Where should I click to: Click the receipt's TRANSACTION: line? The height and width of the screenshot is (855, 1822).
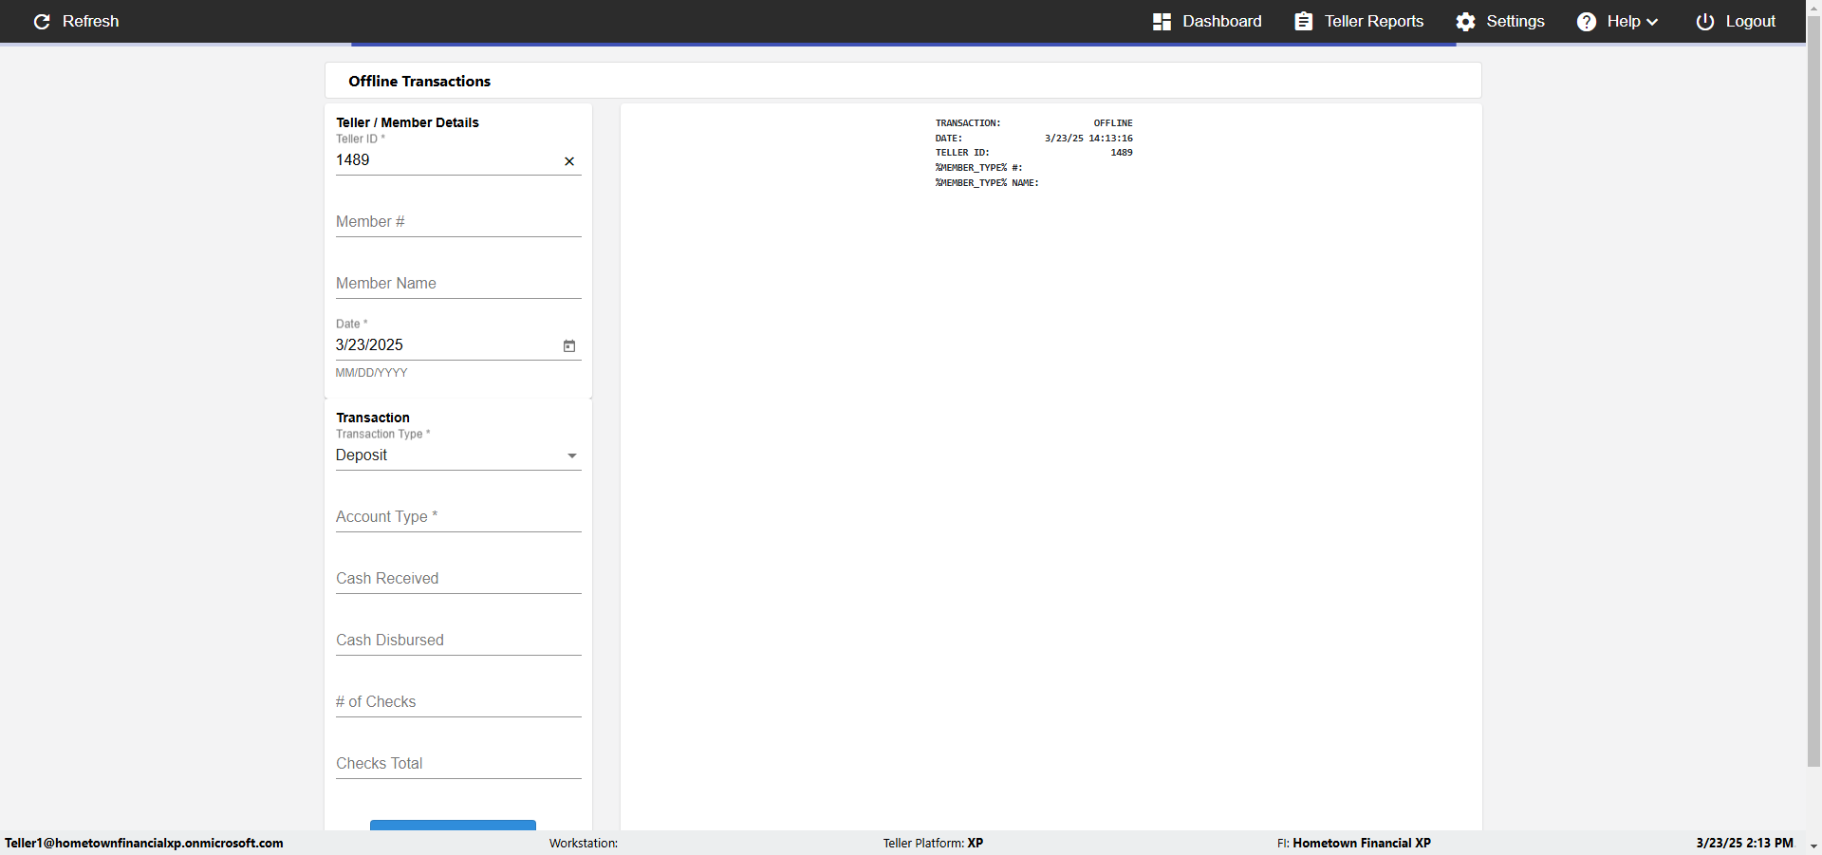pyautogui.click(x=1033, y=123)
